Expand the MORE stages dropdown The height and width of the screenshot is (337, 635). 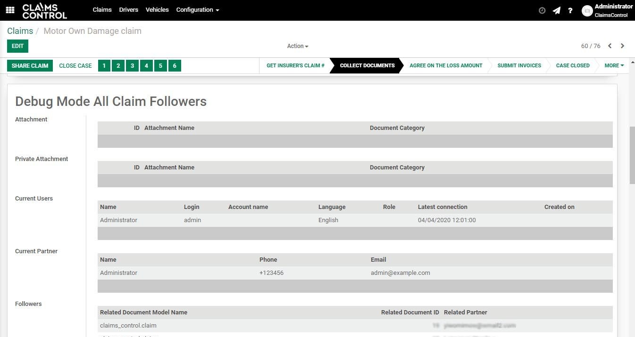pyautogui.click(x=614, y=66)
